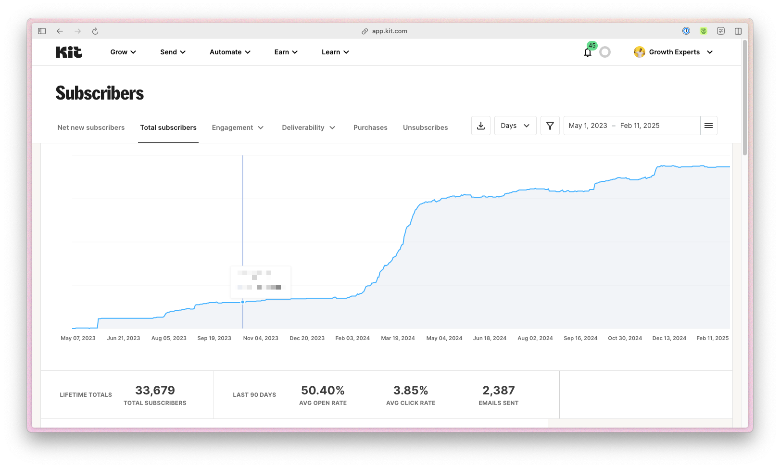Open the browser split view icon

click(x=738, y=31)
